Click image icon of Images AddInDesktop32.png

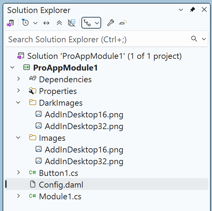39,161
